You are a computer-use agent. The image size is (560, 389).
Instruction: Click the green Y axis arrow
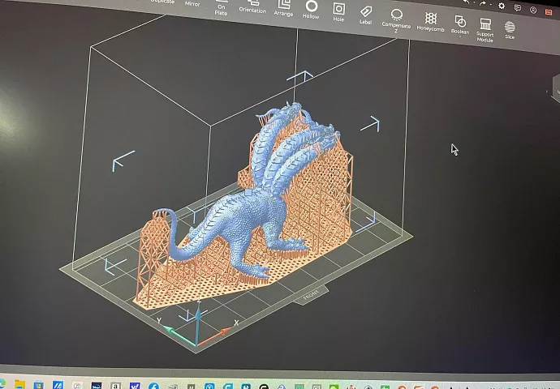coord(179,336)
